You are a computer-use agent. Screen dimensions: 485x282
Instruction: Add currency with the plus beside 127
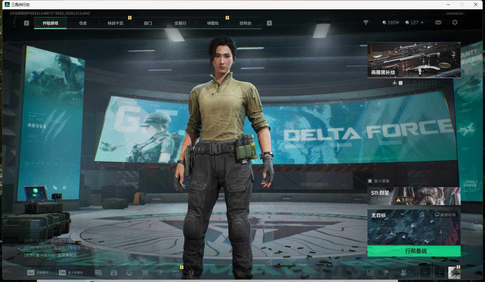pos(422,23)
